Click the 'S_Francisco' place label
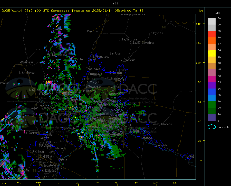231x186 pixels. pos(101,57)
